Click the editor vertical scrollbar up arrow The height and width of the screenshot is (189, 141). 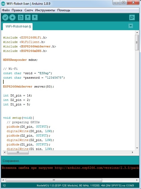[x=137, y=33]
